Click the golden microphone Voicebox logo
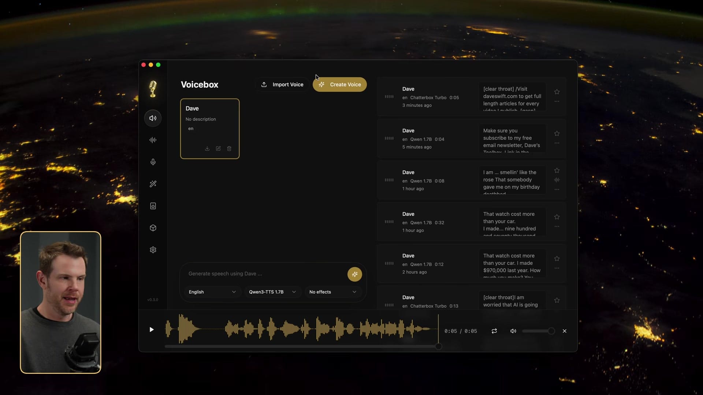The width and height of the screenshot is (703, 395). pos(153,89)
